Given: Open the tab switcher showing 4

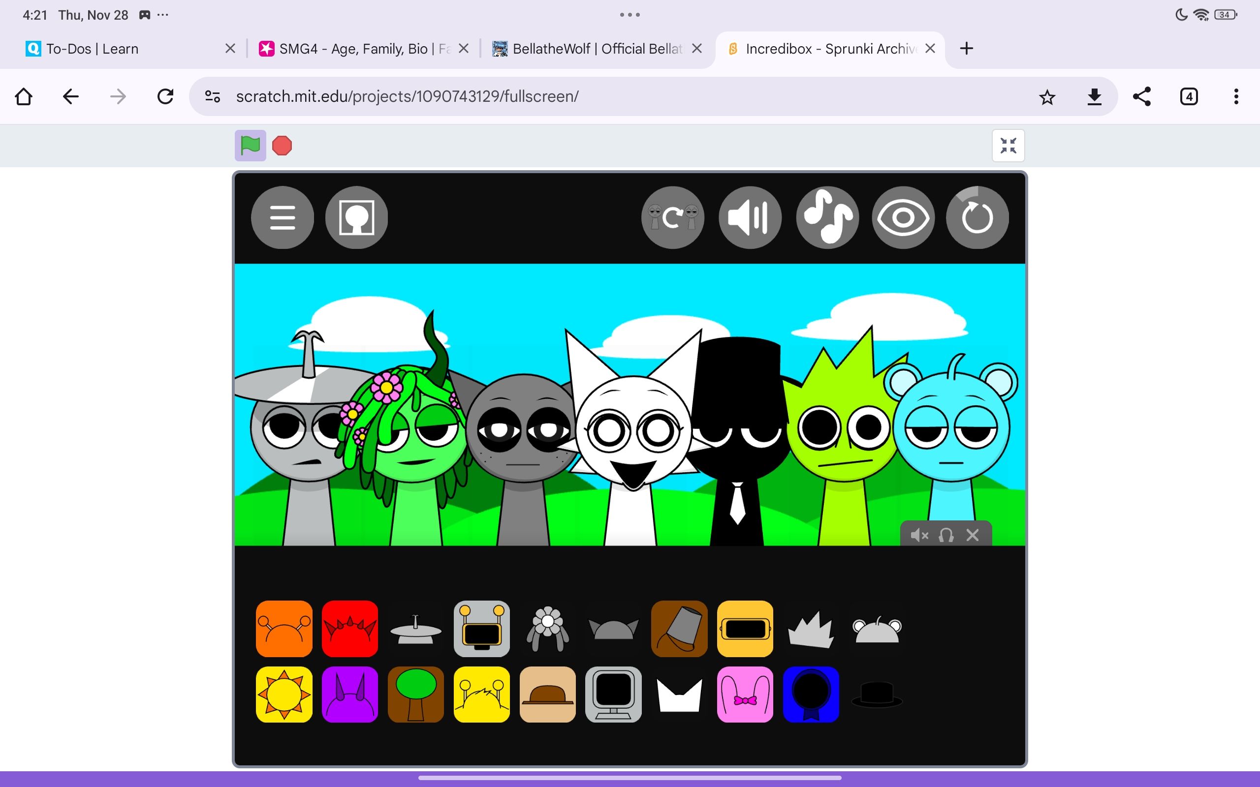Looking at the screenshot, I should click(1189, 97).
